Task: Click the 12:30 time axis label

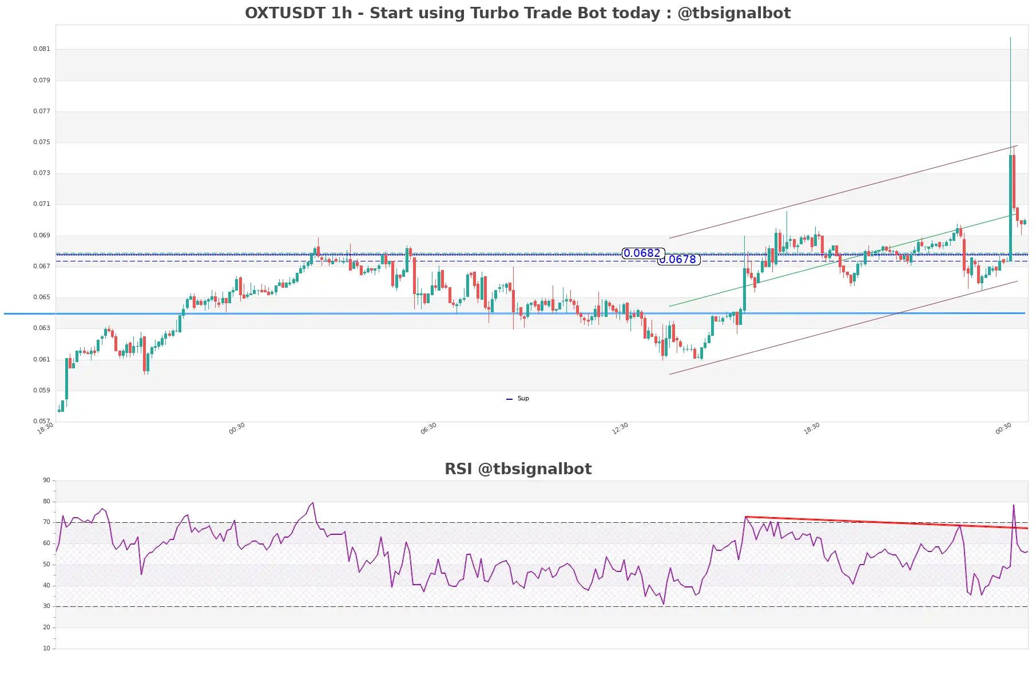Action: click(x=620, y=428)
